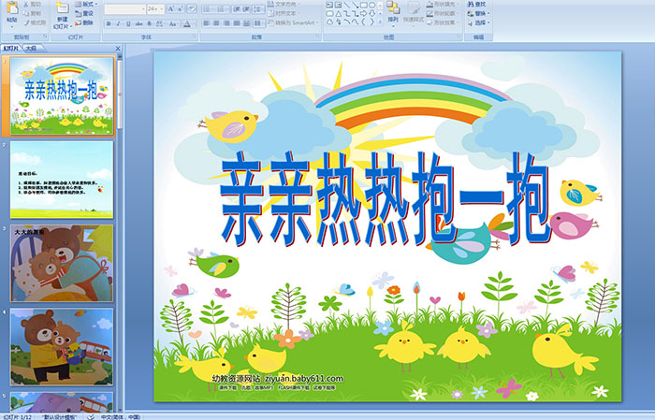Viewport: 655px width, 420px height.
Task: Select the Format Painter (格式刷) brush
Action: point(26,22)
